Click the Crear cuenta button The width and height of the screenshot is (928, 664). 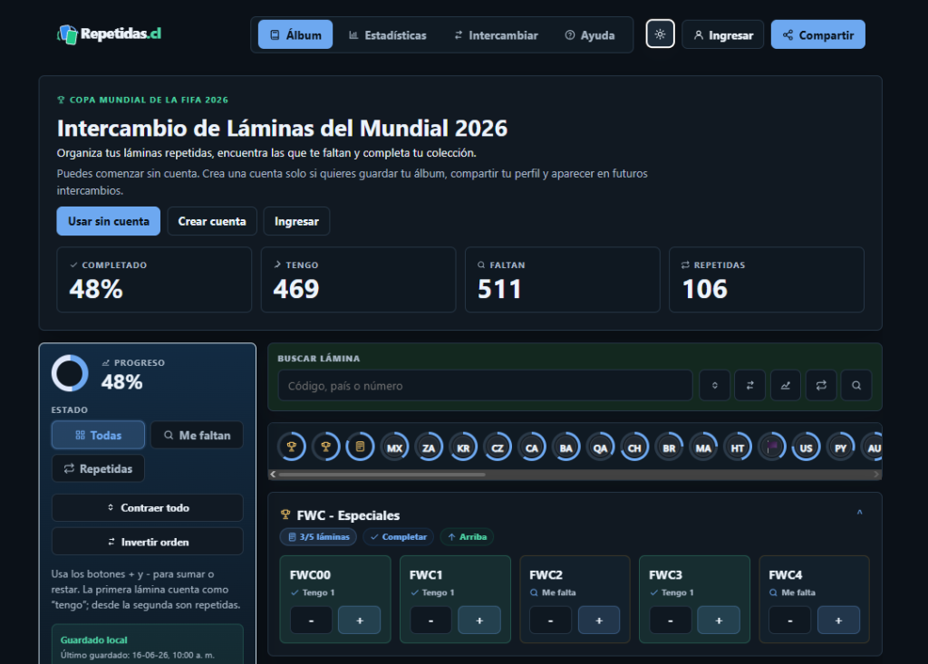pyautogui.click(x=212, y=221)
